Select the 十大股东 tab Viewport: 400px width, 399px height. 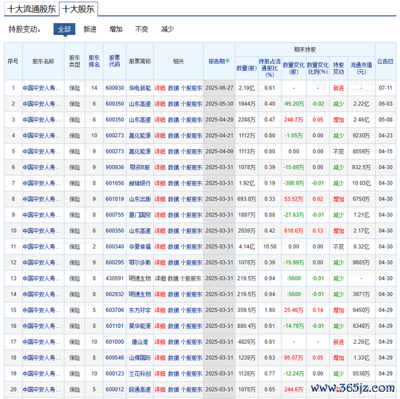tap(79, 9)
